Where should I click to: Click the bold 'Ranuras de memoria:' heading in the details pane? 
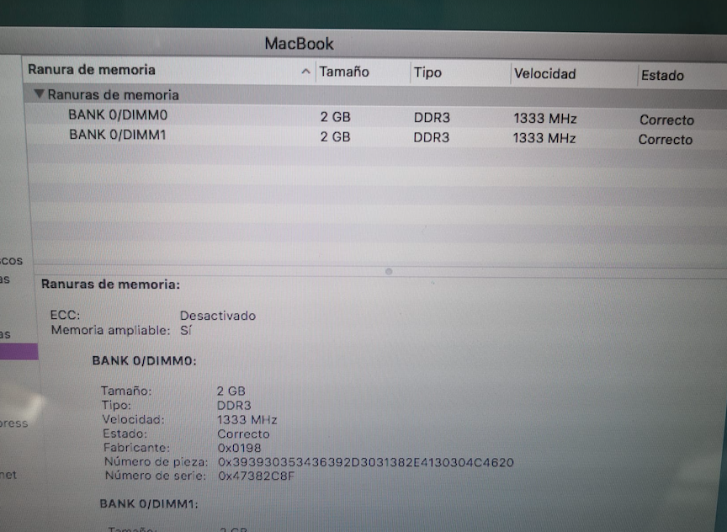(x=110, y=285)
